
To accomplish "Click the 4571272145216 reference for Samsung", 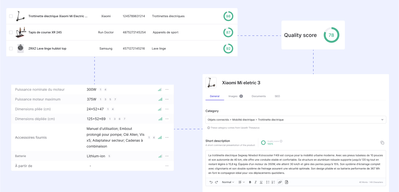I will [x=134, y=49].
